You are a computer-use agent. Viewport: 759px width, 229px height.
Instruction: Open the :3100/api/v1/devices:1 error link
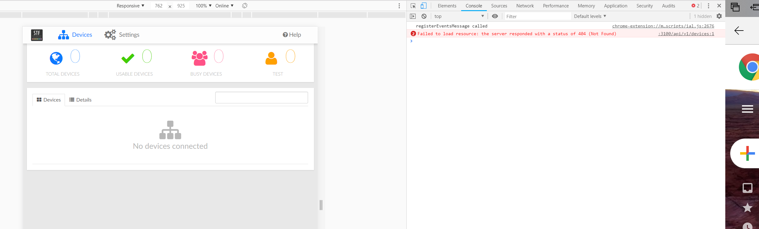pyautogui.click(x=686, y=34)
